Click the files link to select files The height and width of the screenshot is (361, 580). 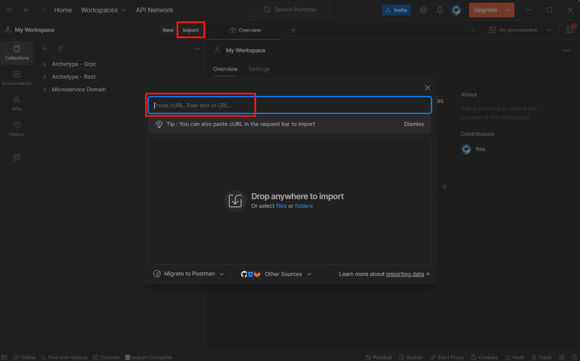point(281,206)
